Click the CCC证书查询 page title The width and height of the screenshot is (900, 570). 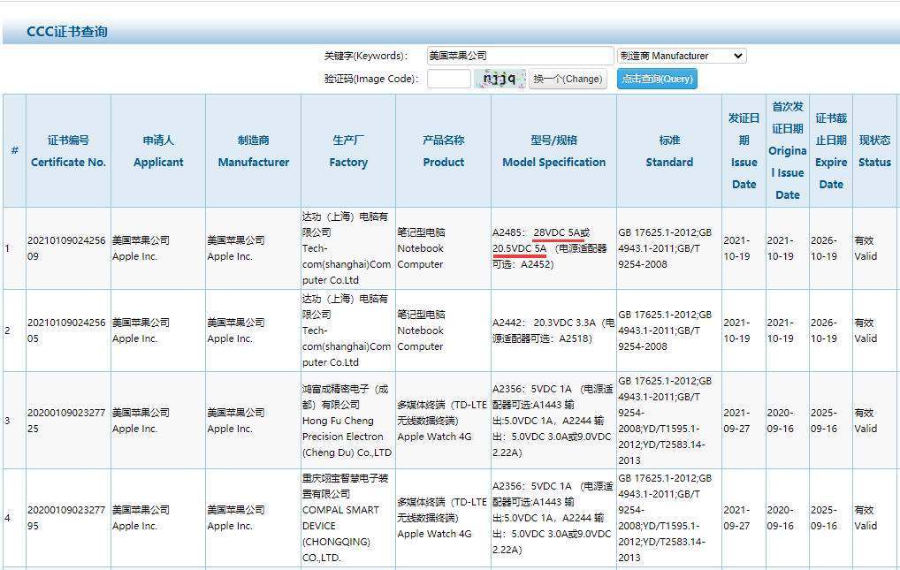[x=67, y=32]
